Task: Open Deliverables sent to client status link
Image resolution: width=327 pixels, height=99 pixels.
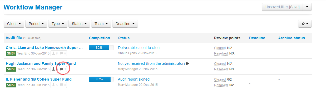Action: tap(139, 48)
